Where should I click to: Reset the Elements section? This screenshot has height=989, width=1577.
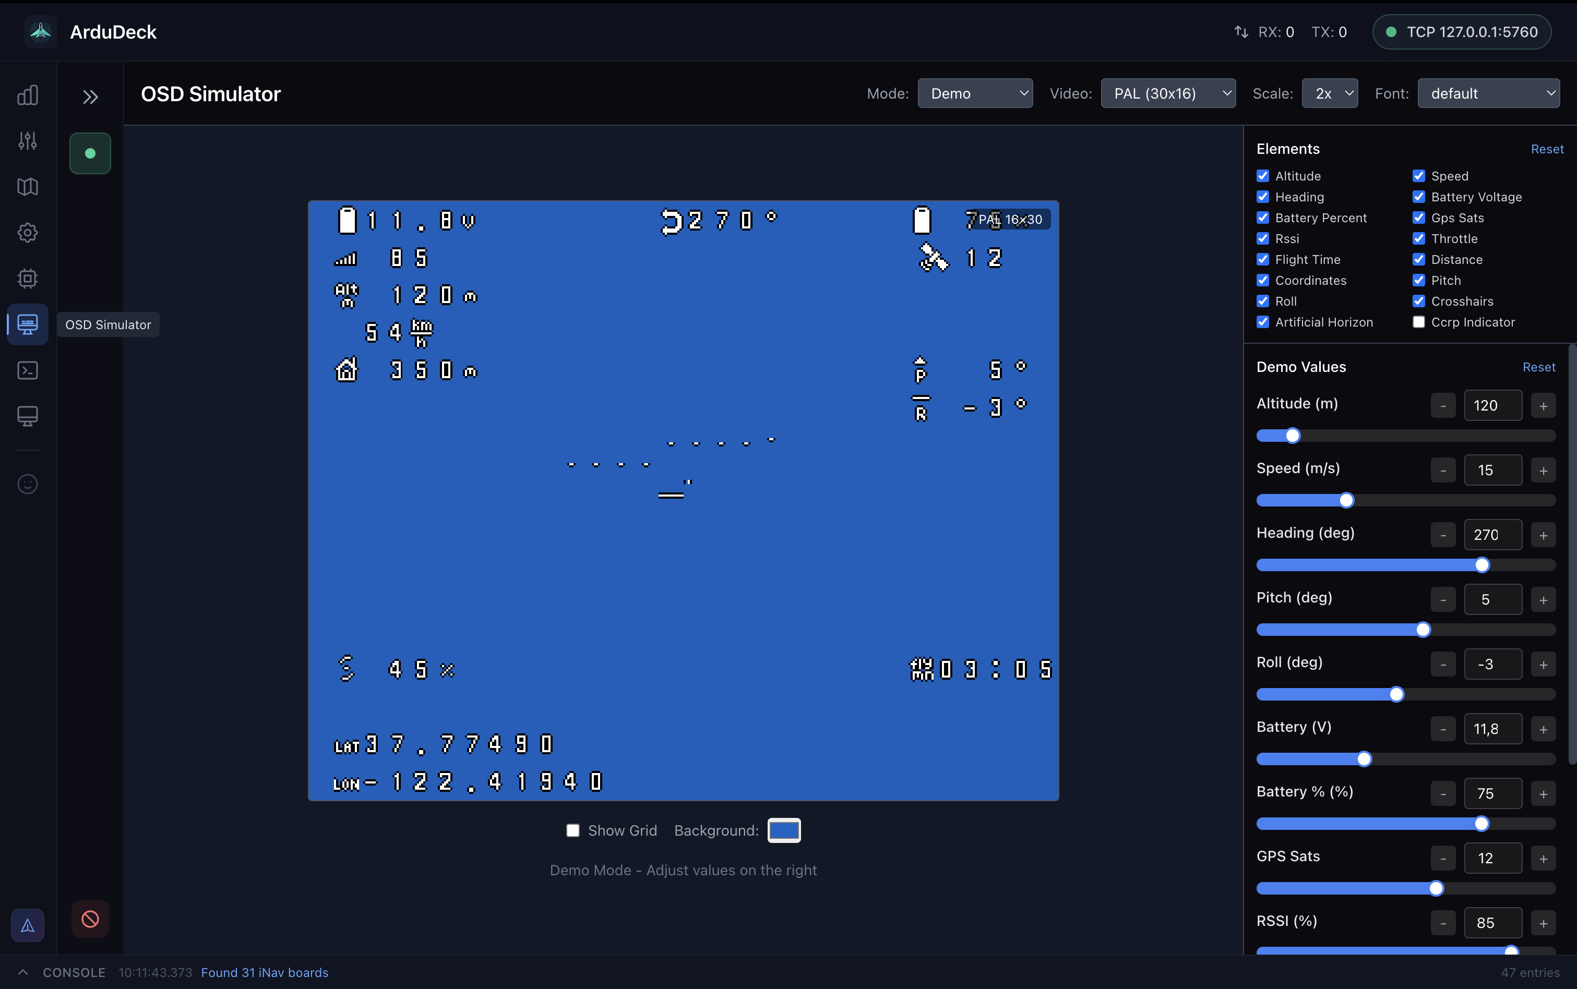(1547, 149)
